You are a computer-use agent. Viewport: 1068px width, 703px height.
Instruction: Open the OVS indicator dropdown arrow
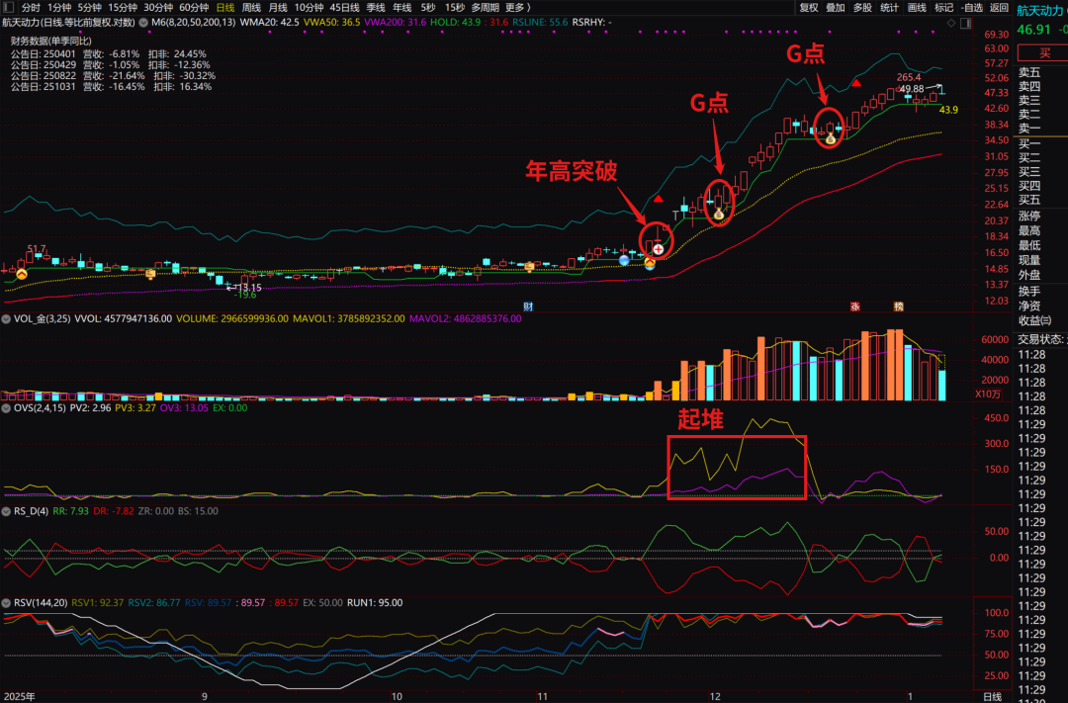pos(6,408)
